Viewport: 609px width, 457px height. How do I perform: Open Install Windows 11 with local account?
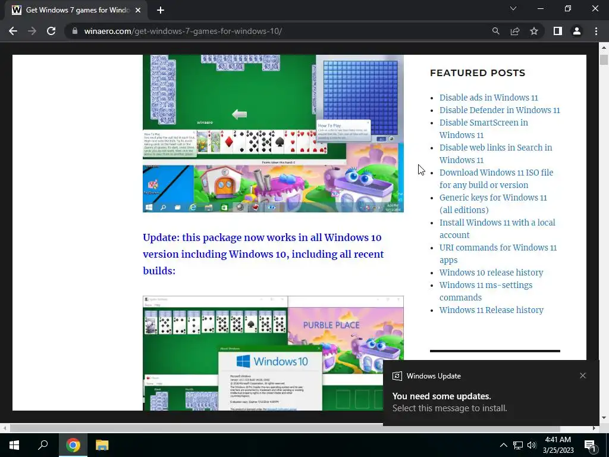tap(498, 228)
